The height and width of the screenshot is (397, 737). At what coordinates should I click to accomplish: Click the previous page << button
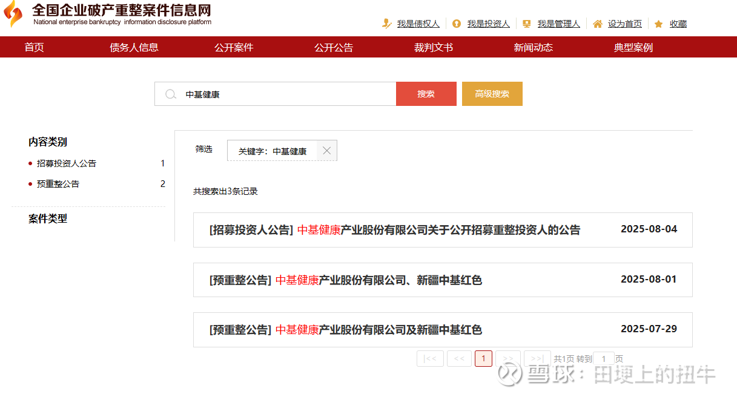459,358
